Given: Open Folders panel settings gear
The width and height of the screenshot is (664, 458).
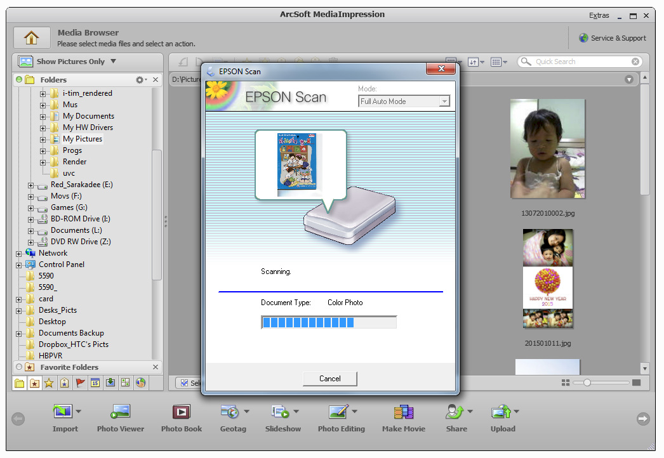Looking at the screenshot, I should (x=140, y=79).
